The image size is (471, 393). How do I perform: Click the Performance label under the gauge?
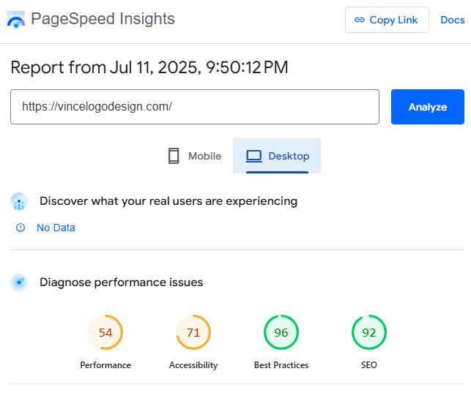(x=105, y=365)
